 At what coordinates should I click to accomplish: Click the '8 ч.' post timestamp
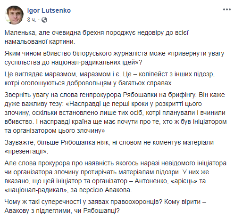(32, 20)
